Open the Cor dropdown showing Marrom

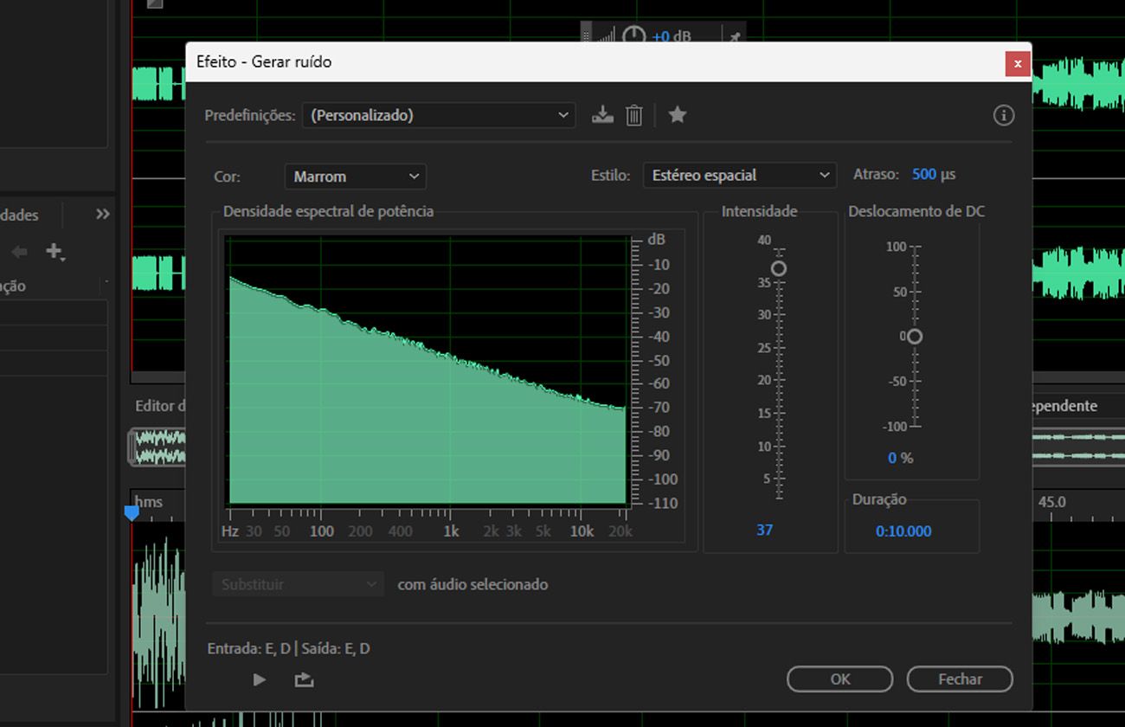click(x=355, y=177)
